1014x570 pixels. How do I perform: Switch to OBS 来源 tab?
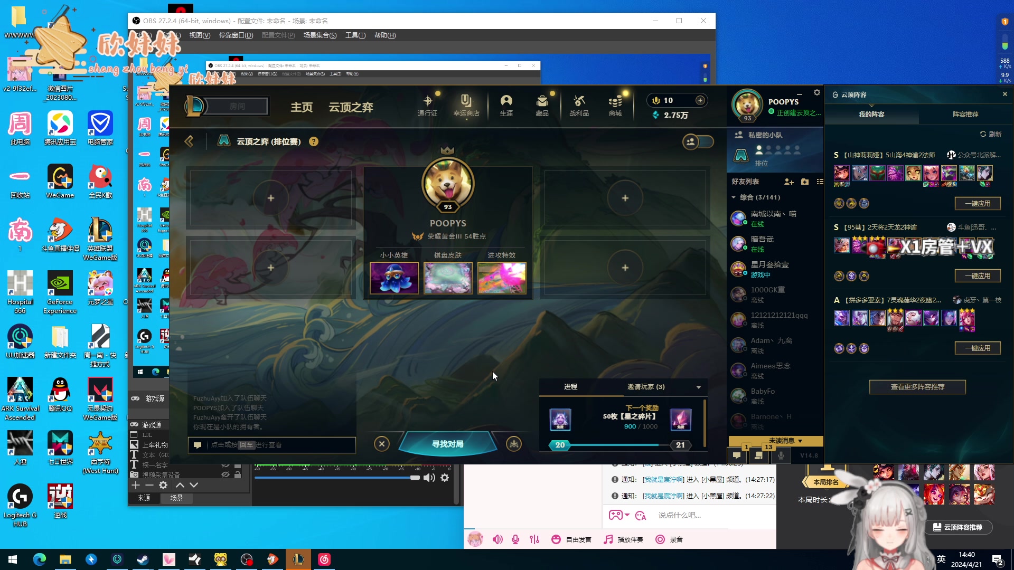[x=144, y=498]
